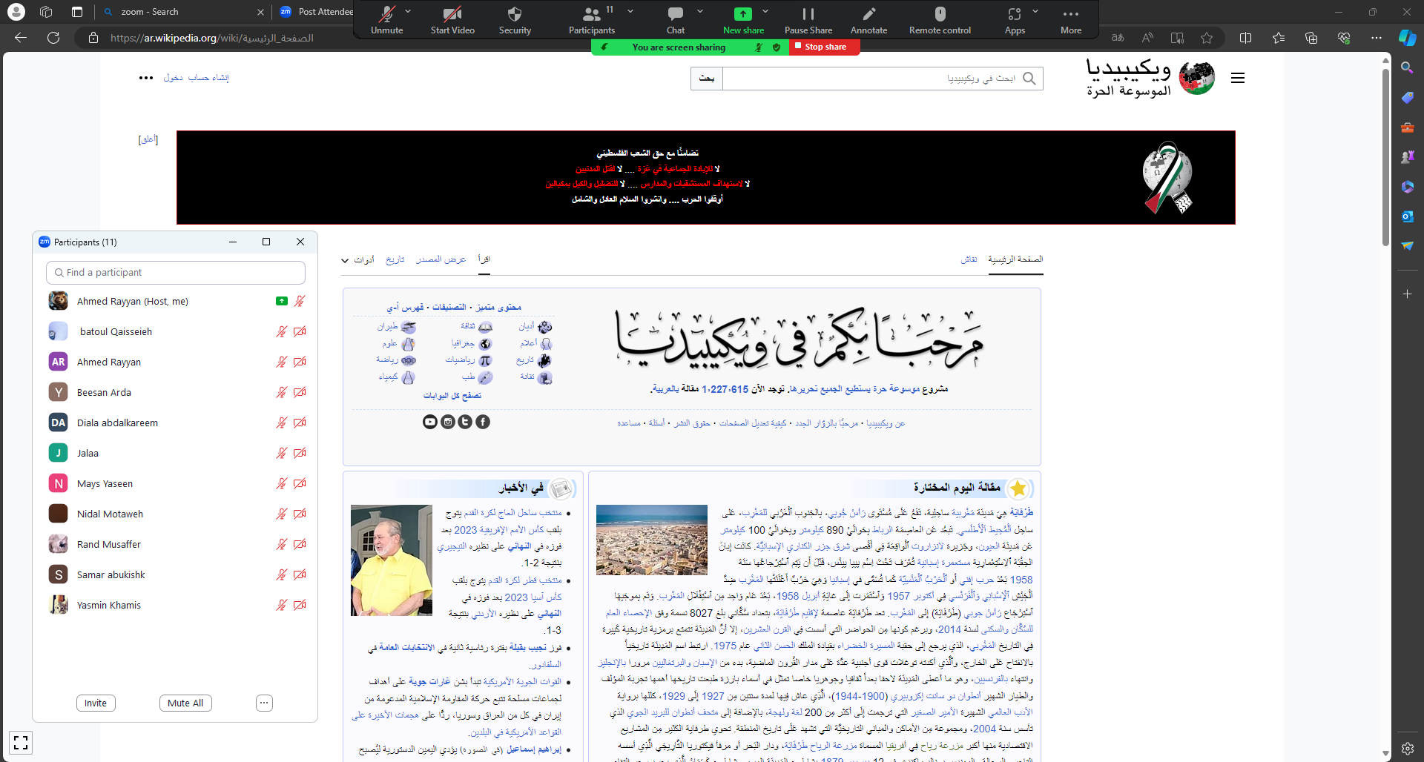Mute Mays Yaseen in participants list
This screenshot has width=1424, height=762.
pos(282,483)
